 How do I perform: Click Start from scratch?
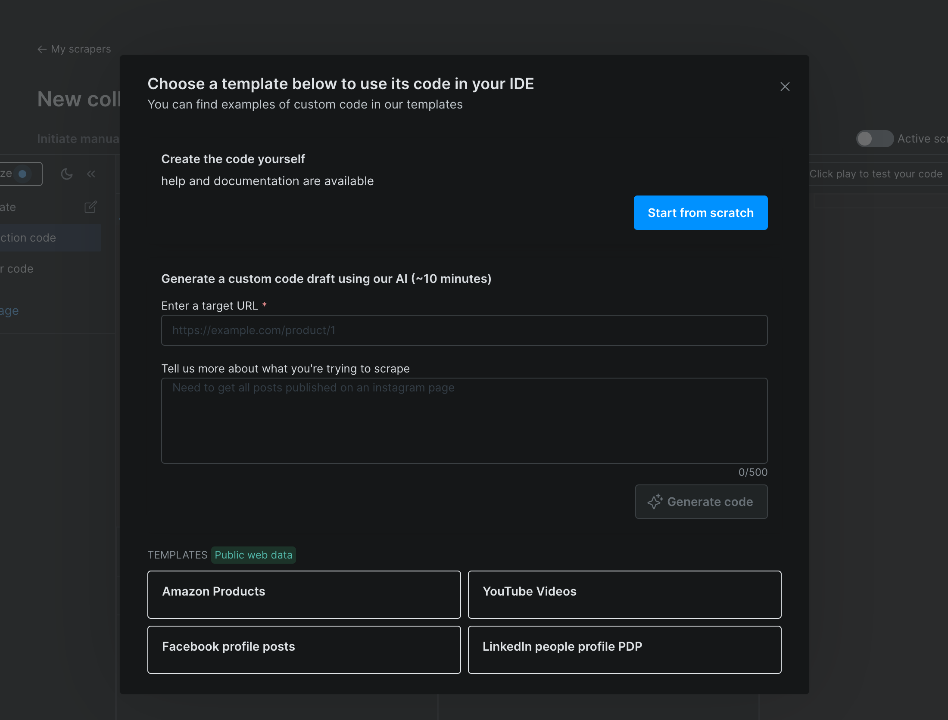tap(700, 212)
